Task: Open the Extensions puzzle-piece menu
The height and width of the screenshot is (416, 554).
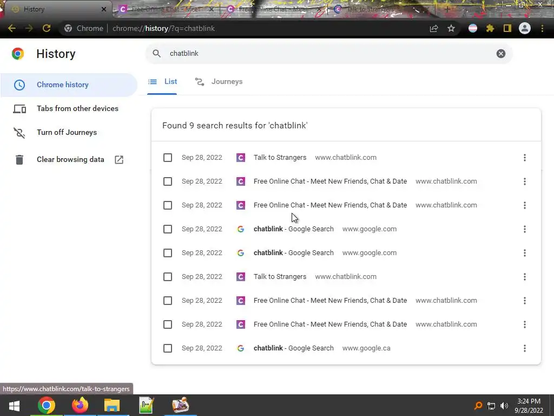Action: pyautogui.click(x=490, y=28)
